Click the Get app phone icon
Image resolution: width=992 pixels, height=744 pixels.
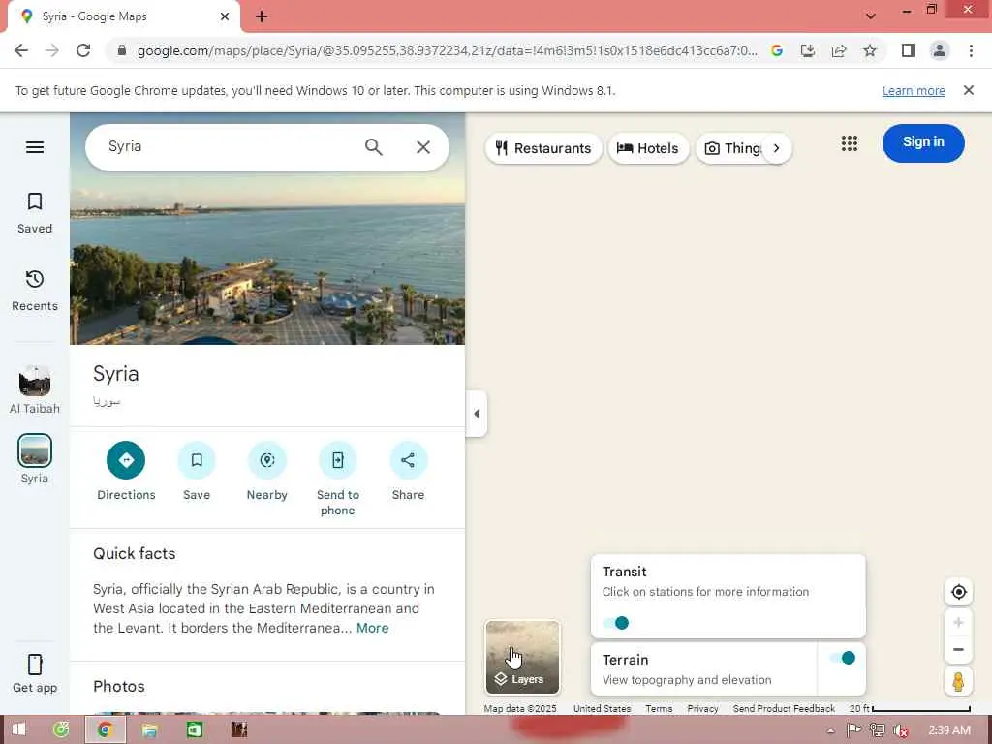(35, 665)
